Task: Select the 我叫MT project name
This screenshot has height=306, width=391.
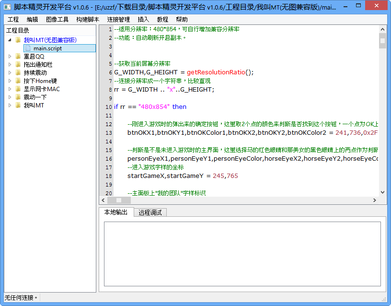Action: [34, 106]
